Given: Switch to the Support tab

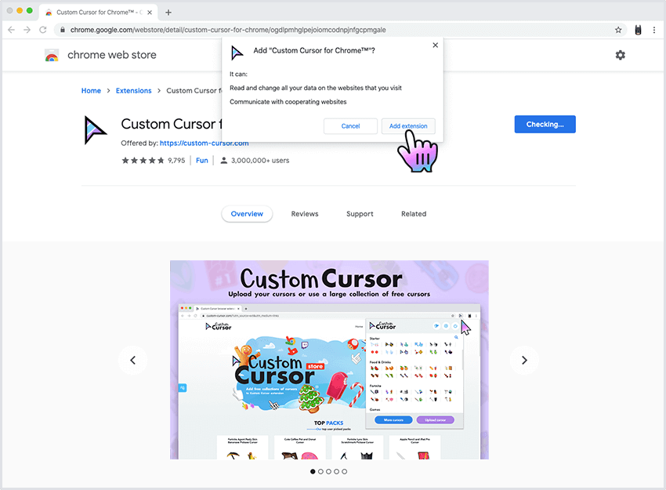Looking at the screenshot, I should [x=360, y=214].
